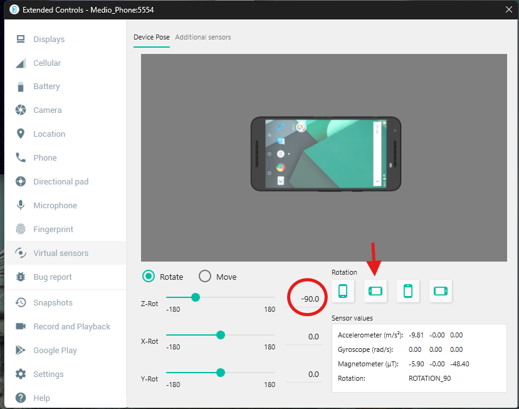Screen dimensions: 519x409
Task: Select the Move radio button
Action: tap(205, 277)
